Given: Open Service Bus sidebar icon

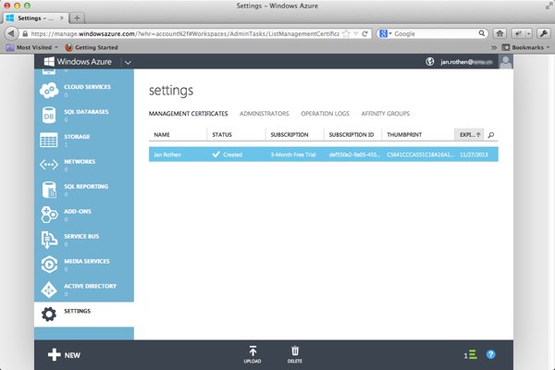Looking at the screenshot, I should 49,240.
